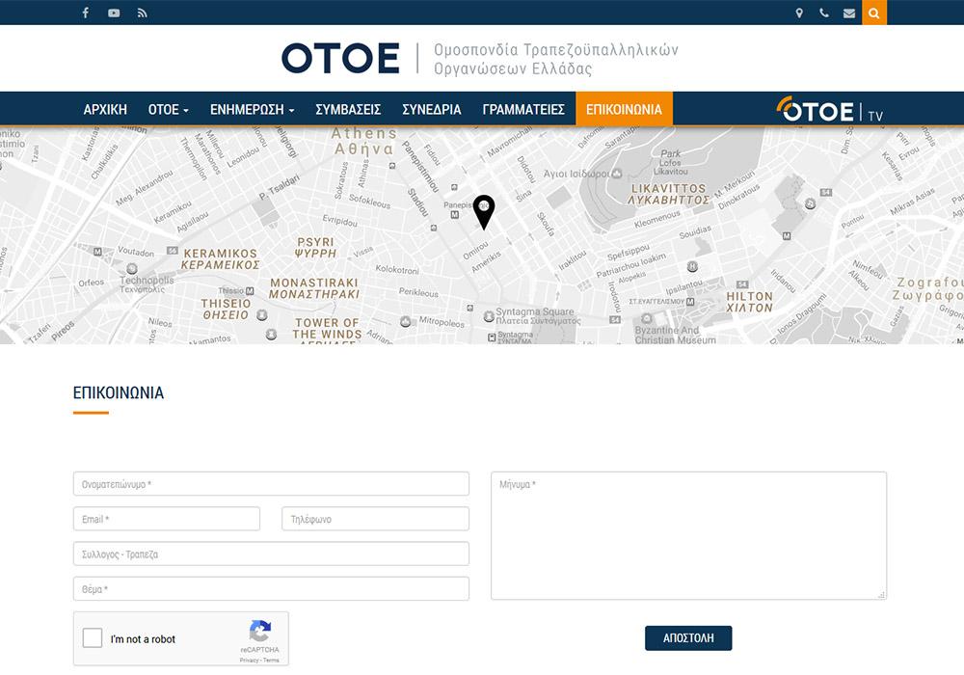Open the ΣΥΜΒΑΣΕΙΣ menu item
964x675 pixels.
click(x=348, y=109)
